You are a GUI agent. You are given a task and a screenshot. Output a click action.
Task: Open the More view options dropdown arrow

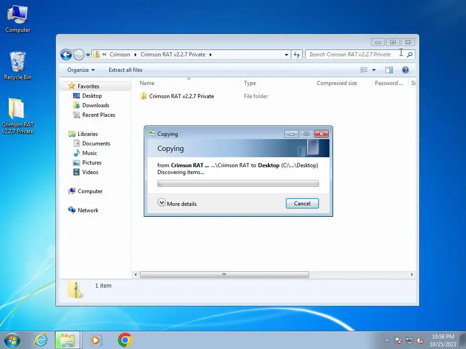pos(374,70)
